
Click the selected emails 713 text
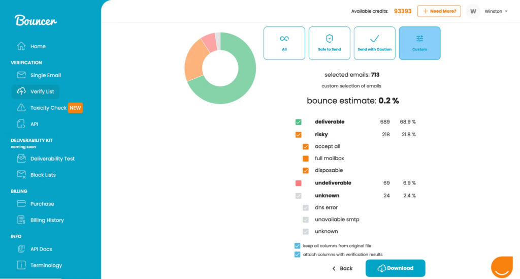(x=352, y=75)
